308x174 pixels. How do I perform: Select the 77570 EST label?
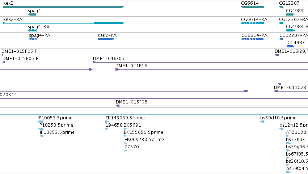132,147
